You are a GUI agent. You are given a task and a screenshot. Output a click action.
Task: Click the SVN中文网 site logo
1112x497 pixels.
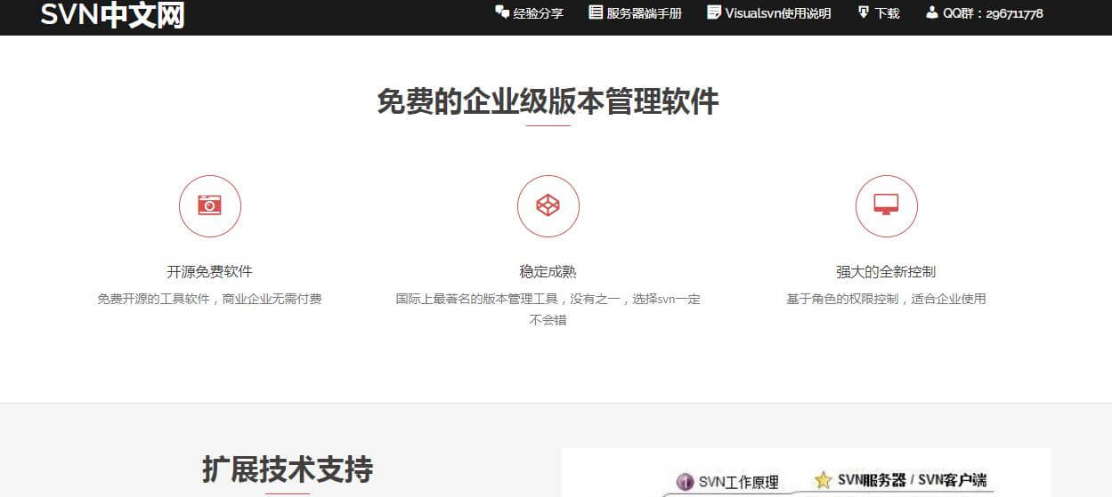112,15
